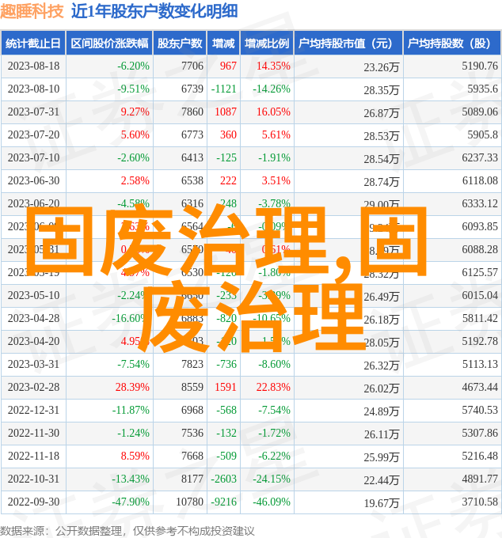The image size is (502, 538).
Task: Select the date cell 2023-08-18
Action: (x=33, y=66)
